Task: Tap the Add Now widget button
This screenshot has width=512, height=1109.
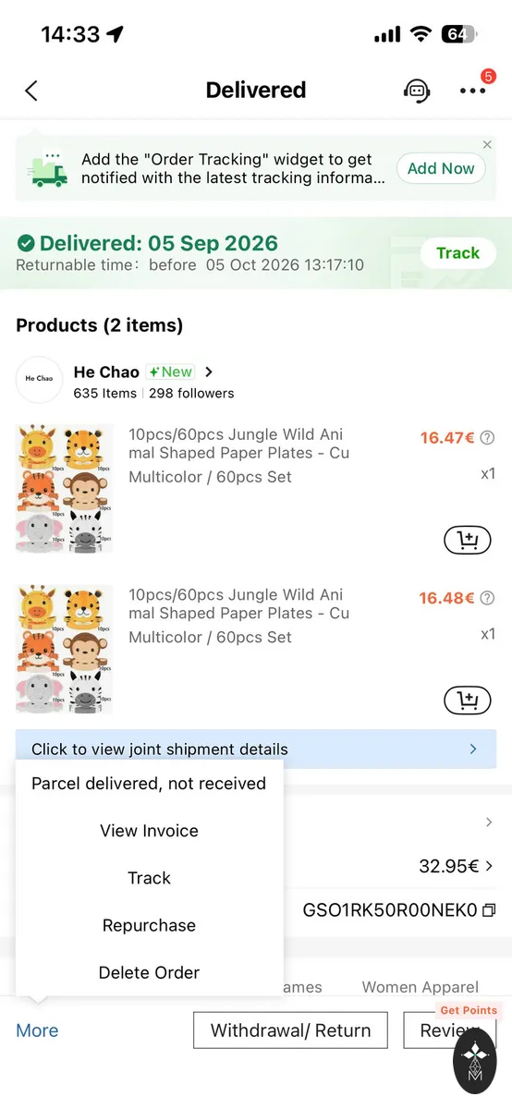Action: click(441, 168)
